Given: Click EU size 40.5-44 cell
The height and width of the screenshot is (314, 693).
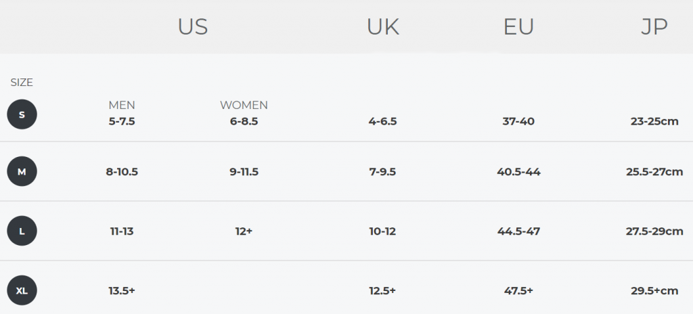Looking at the screenshot, I should coord(518,172).
